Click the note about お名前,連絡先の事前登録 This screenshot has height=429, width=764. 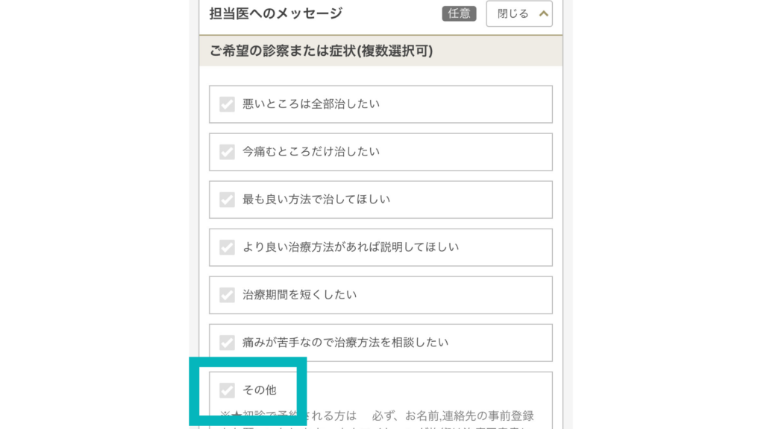pos(377,419)
